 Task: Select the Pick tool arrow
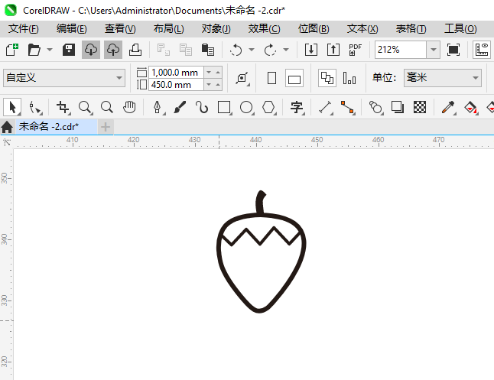[x=12, y=107]
